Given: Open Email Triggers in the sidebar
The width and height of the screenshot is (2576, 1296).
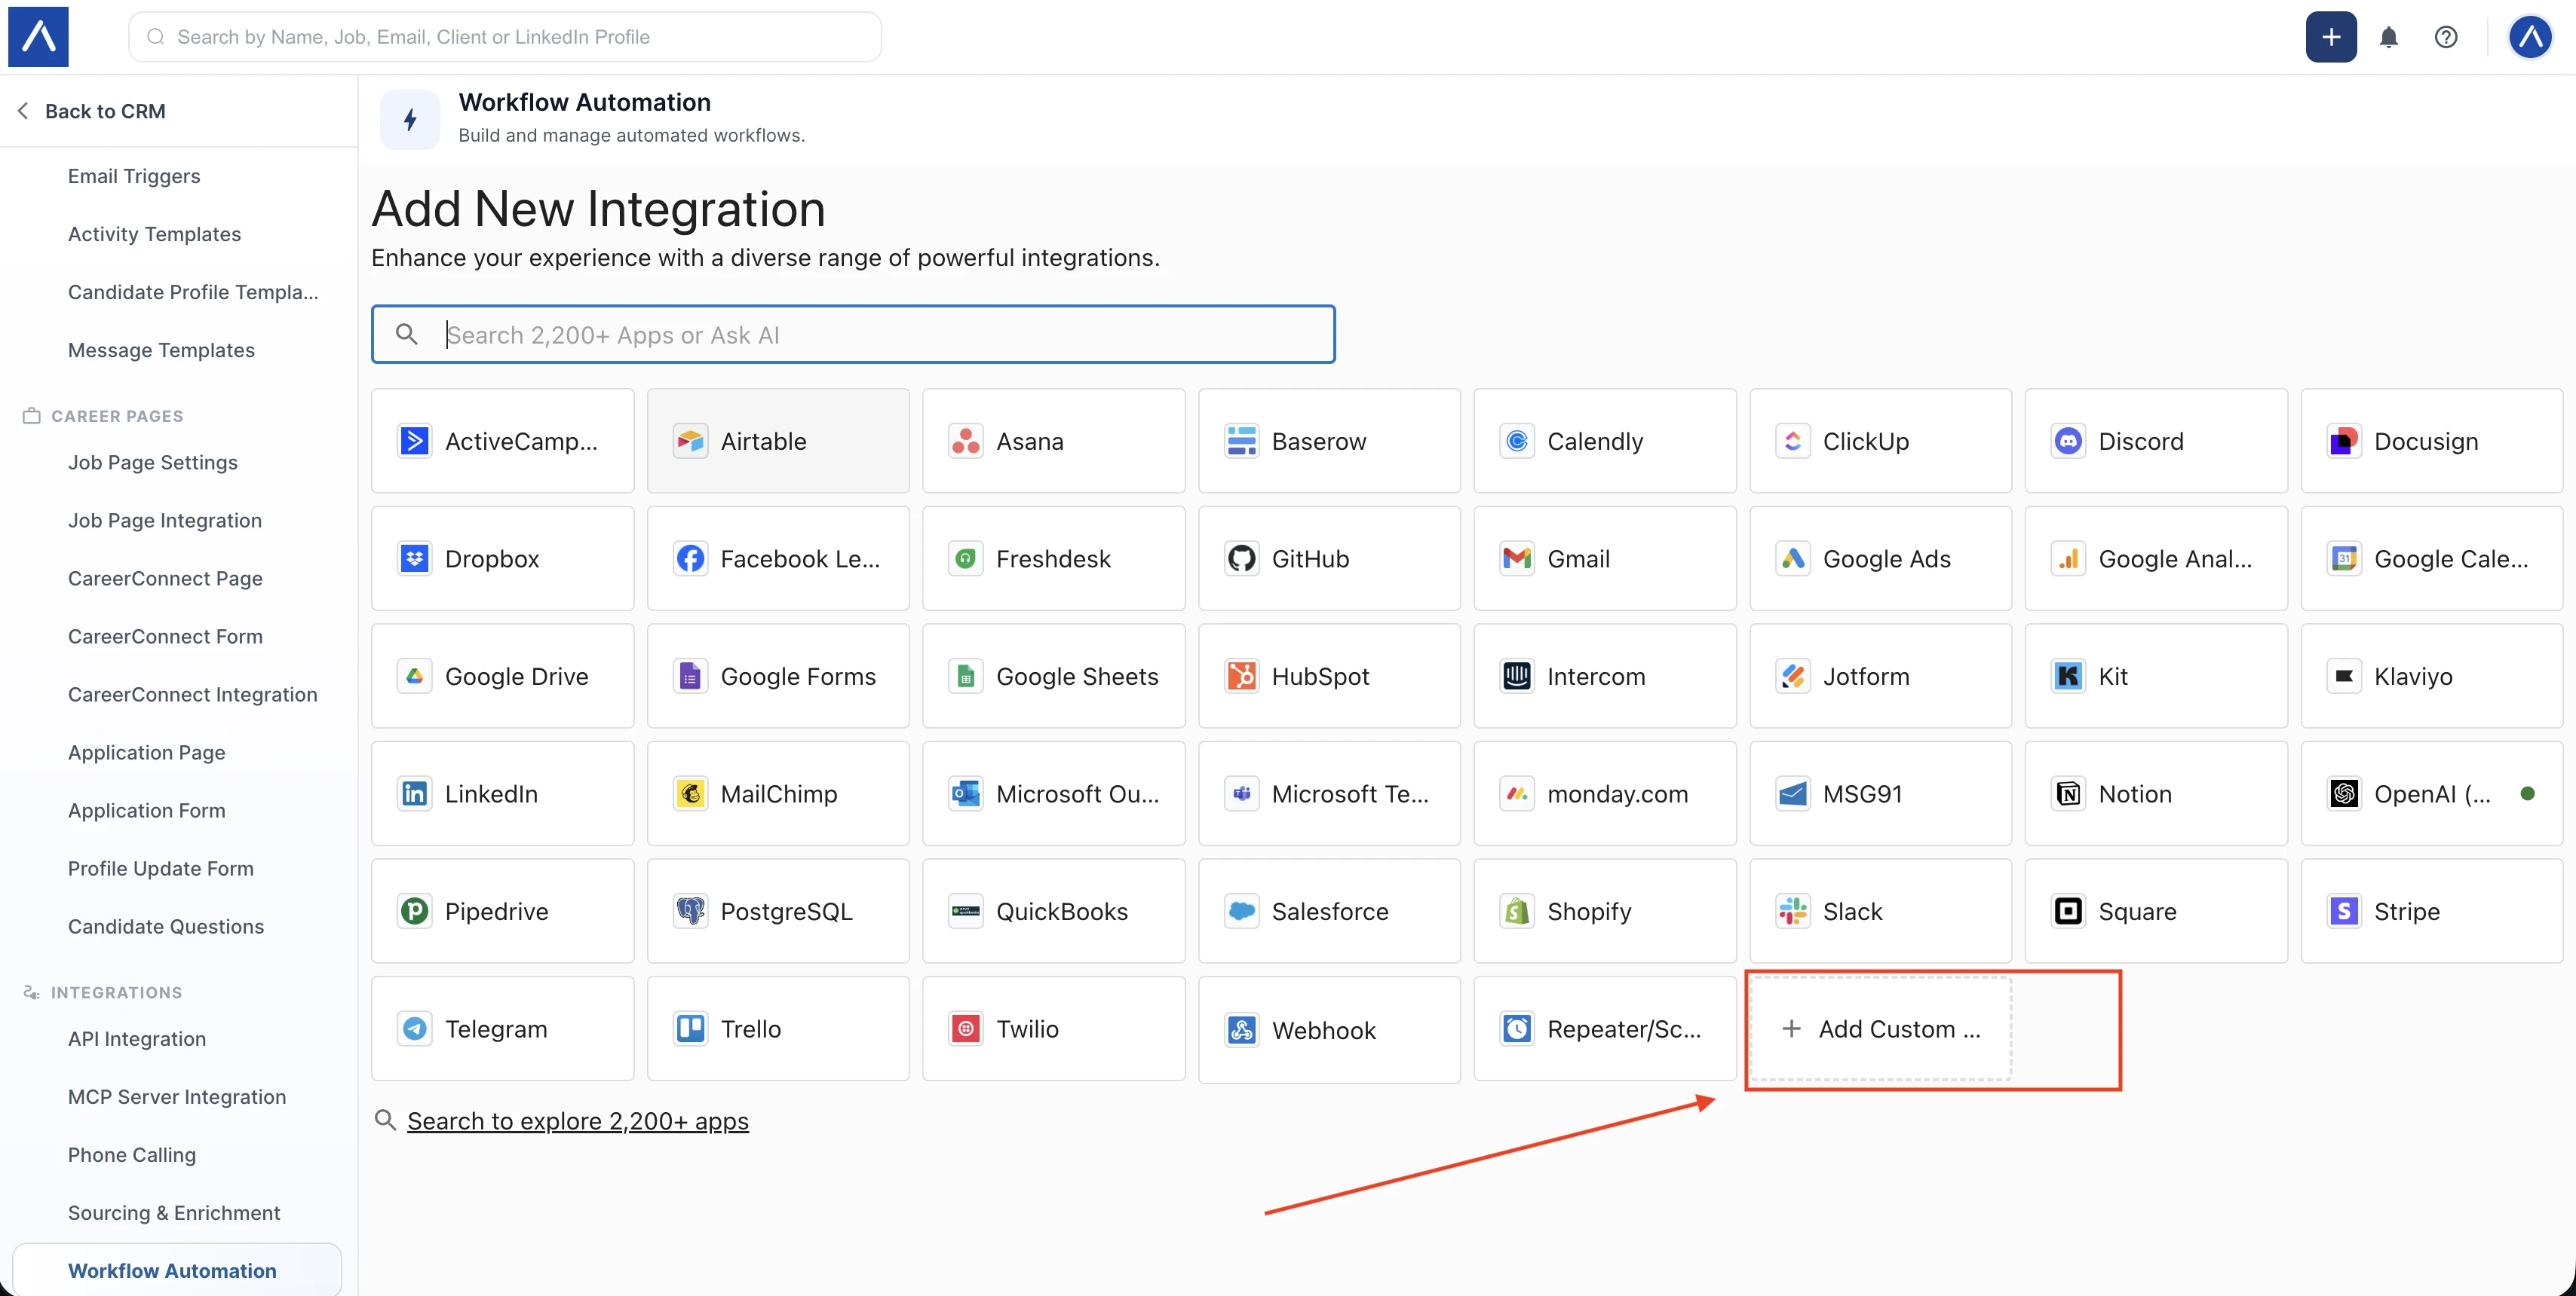Looking at the screenshot, I should (134, 176).
